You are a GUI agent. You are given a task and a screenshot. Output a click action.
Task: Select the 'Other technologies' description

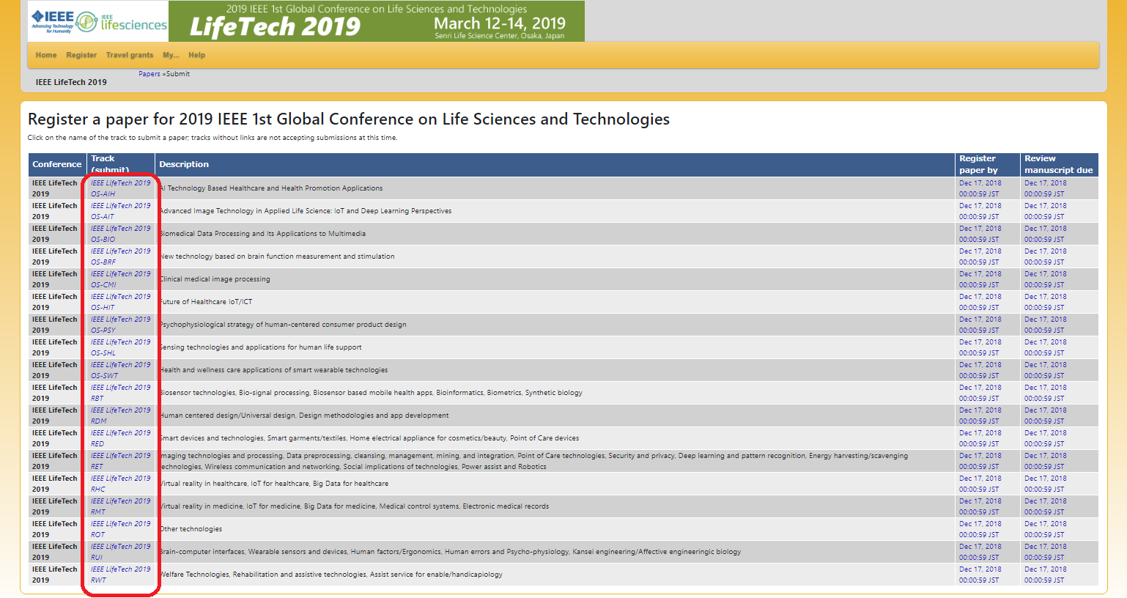click(191, 529)
